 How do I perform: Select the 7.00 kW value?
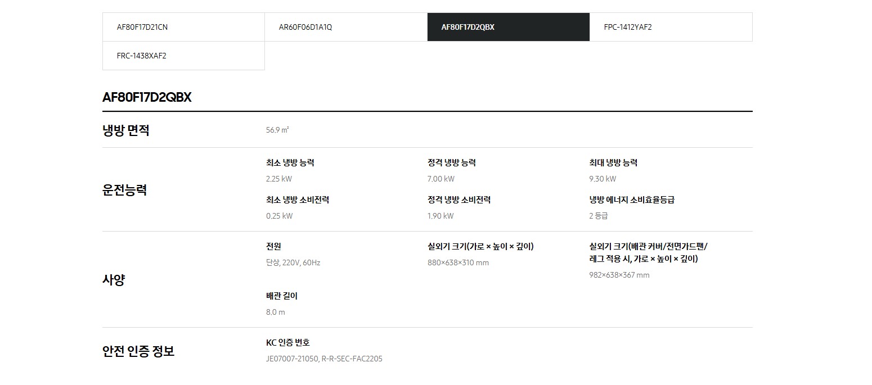pyautogui.click(x=441, y=179)
